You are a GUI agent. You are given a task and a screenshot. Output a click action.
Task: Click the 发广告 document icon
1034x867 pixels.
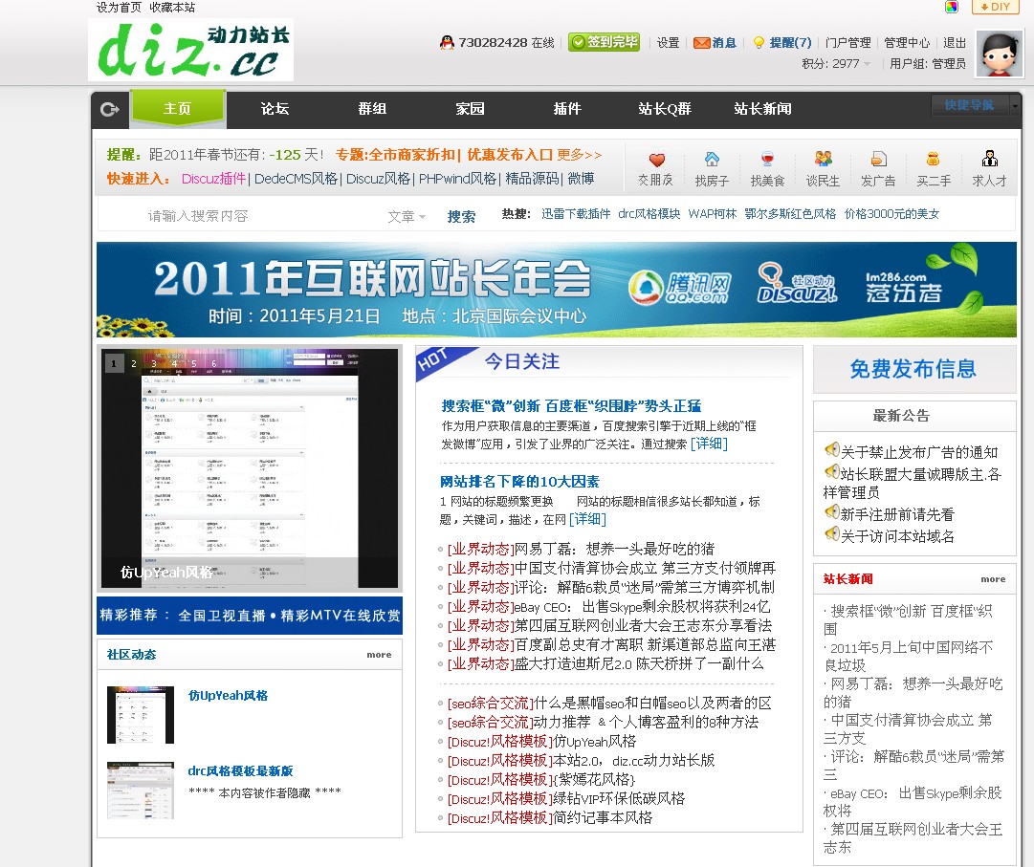[x=878, y=160]
